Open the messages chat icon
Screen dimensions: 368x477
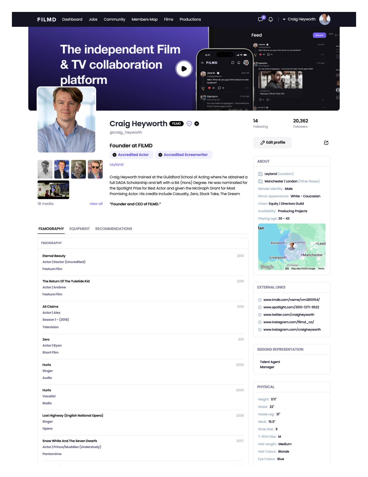click(x=261, y=19)
